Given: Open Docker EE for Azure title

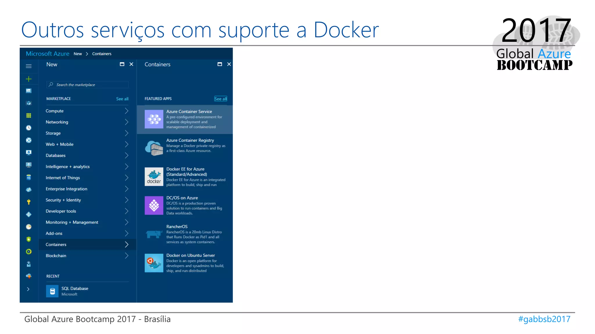Looking at the screenshot, I should [x=187, y=172].
